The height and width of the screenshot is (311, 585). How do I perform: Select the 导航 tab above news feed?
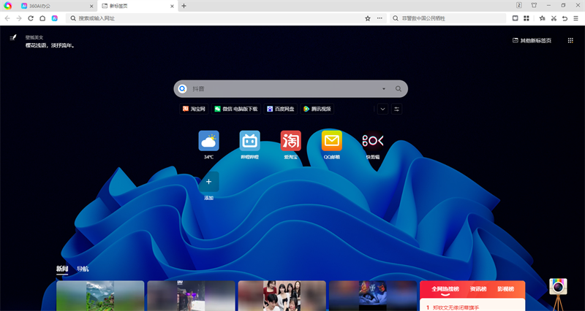click(x=83, y=269)
